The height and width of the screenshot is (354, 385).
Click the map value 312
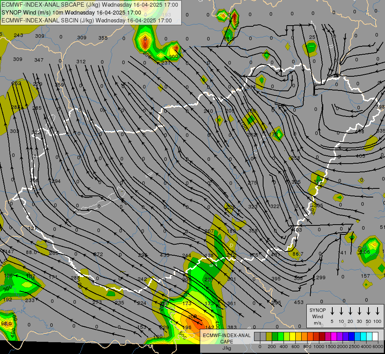(81, 61)
